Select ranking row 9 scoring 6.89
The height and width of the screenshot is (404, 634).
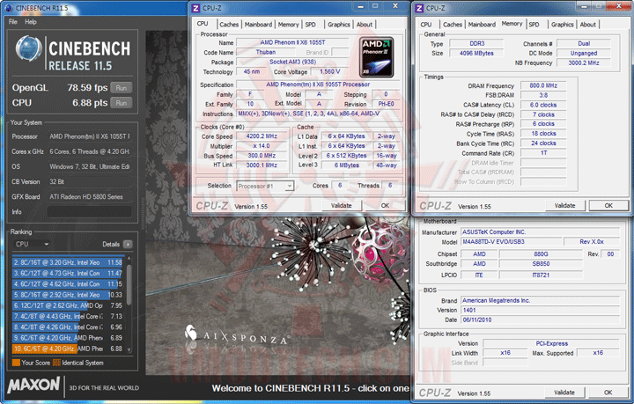[68, 338]
